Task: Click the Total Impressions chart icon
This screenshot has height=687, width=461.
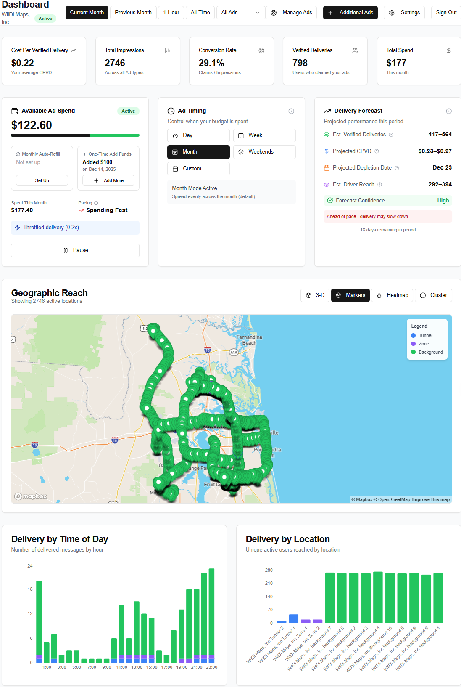Action: [x=168, y=50]
